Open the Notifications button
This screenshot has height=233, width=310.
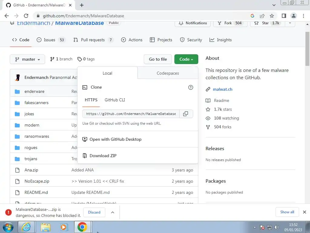193,23
